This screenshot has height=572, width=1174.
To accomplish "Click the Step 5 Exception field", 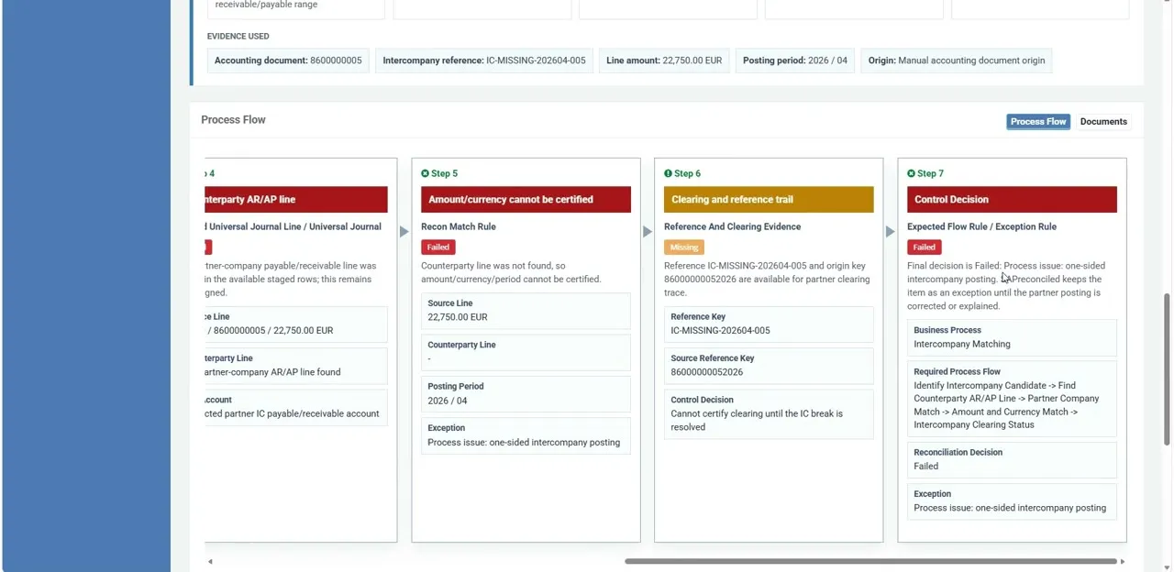I will (x=526, y=435).
